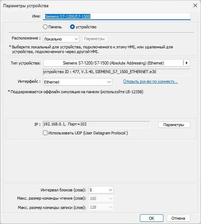Open the Расположение dropdown set to Локально
Viewport: 201px width, 224px height.
61,39
